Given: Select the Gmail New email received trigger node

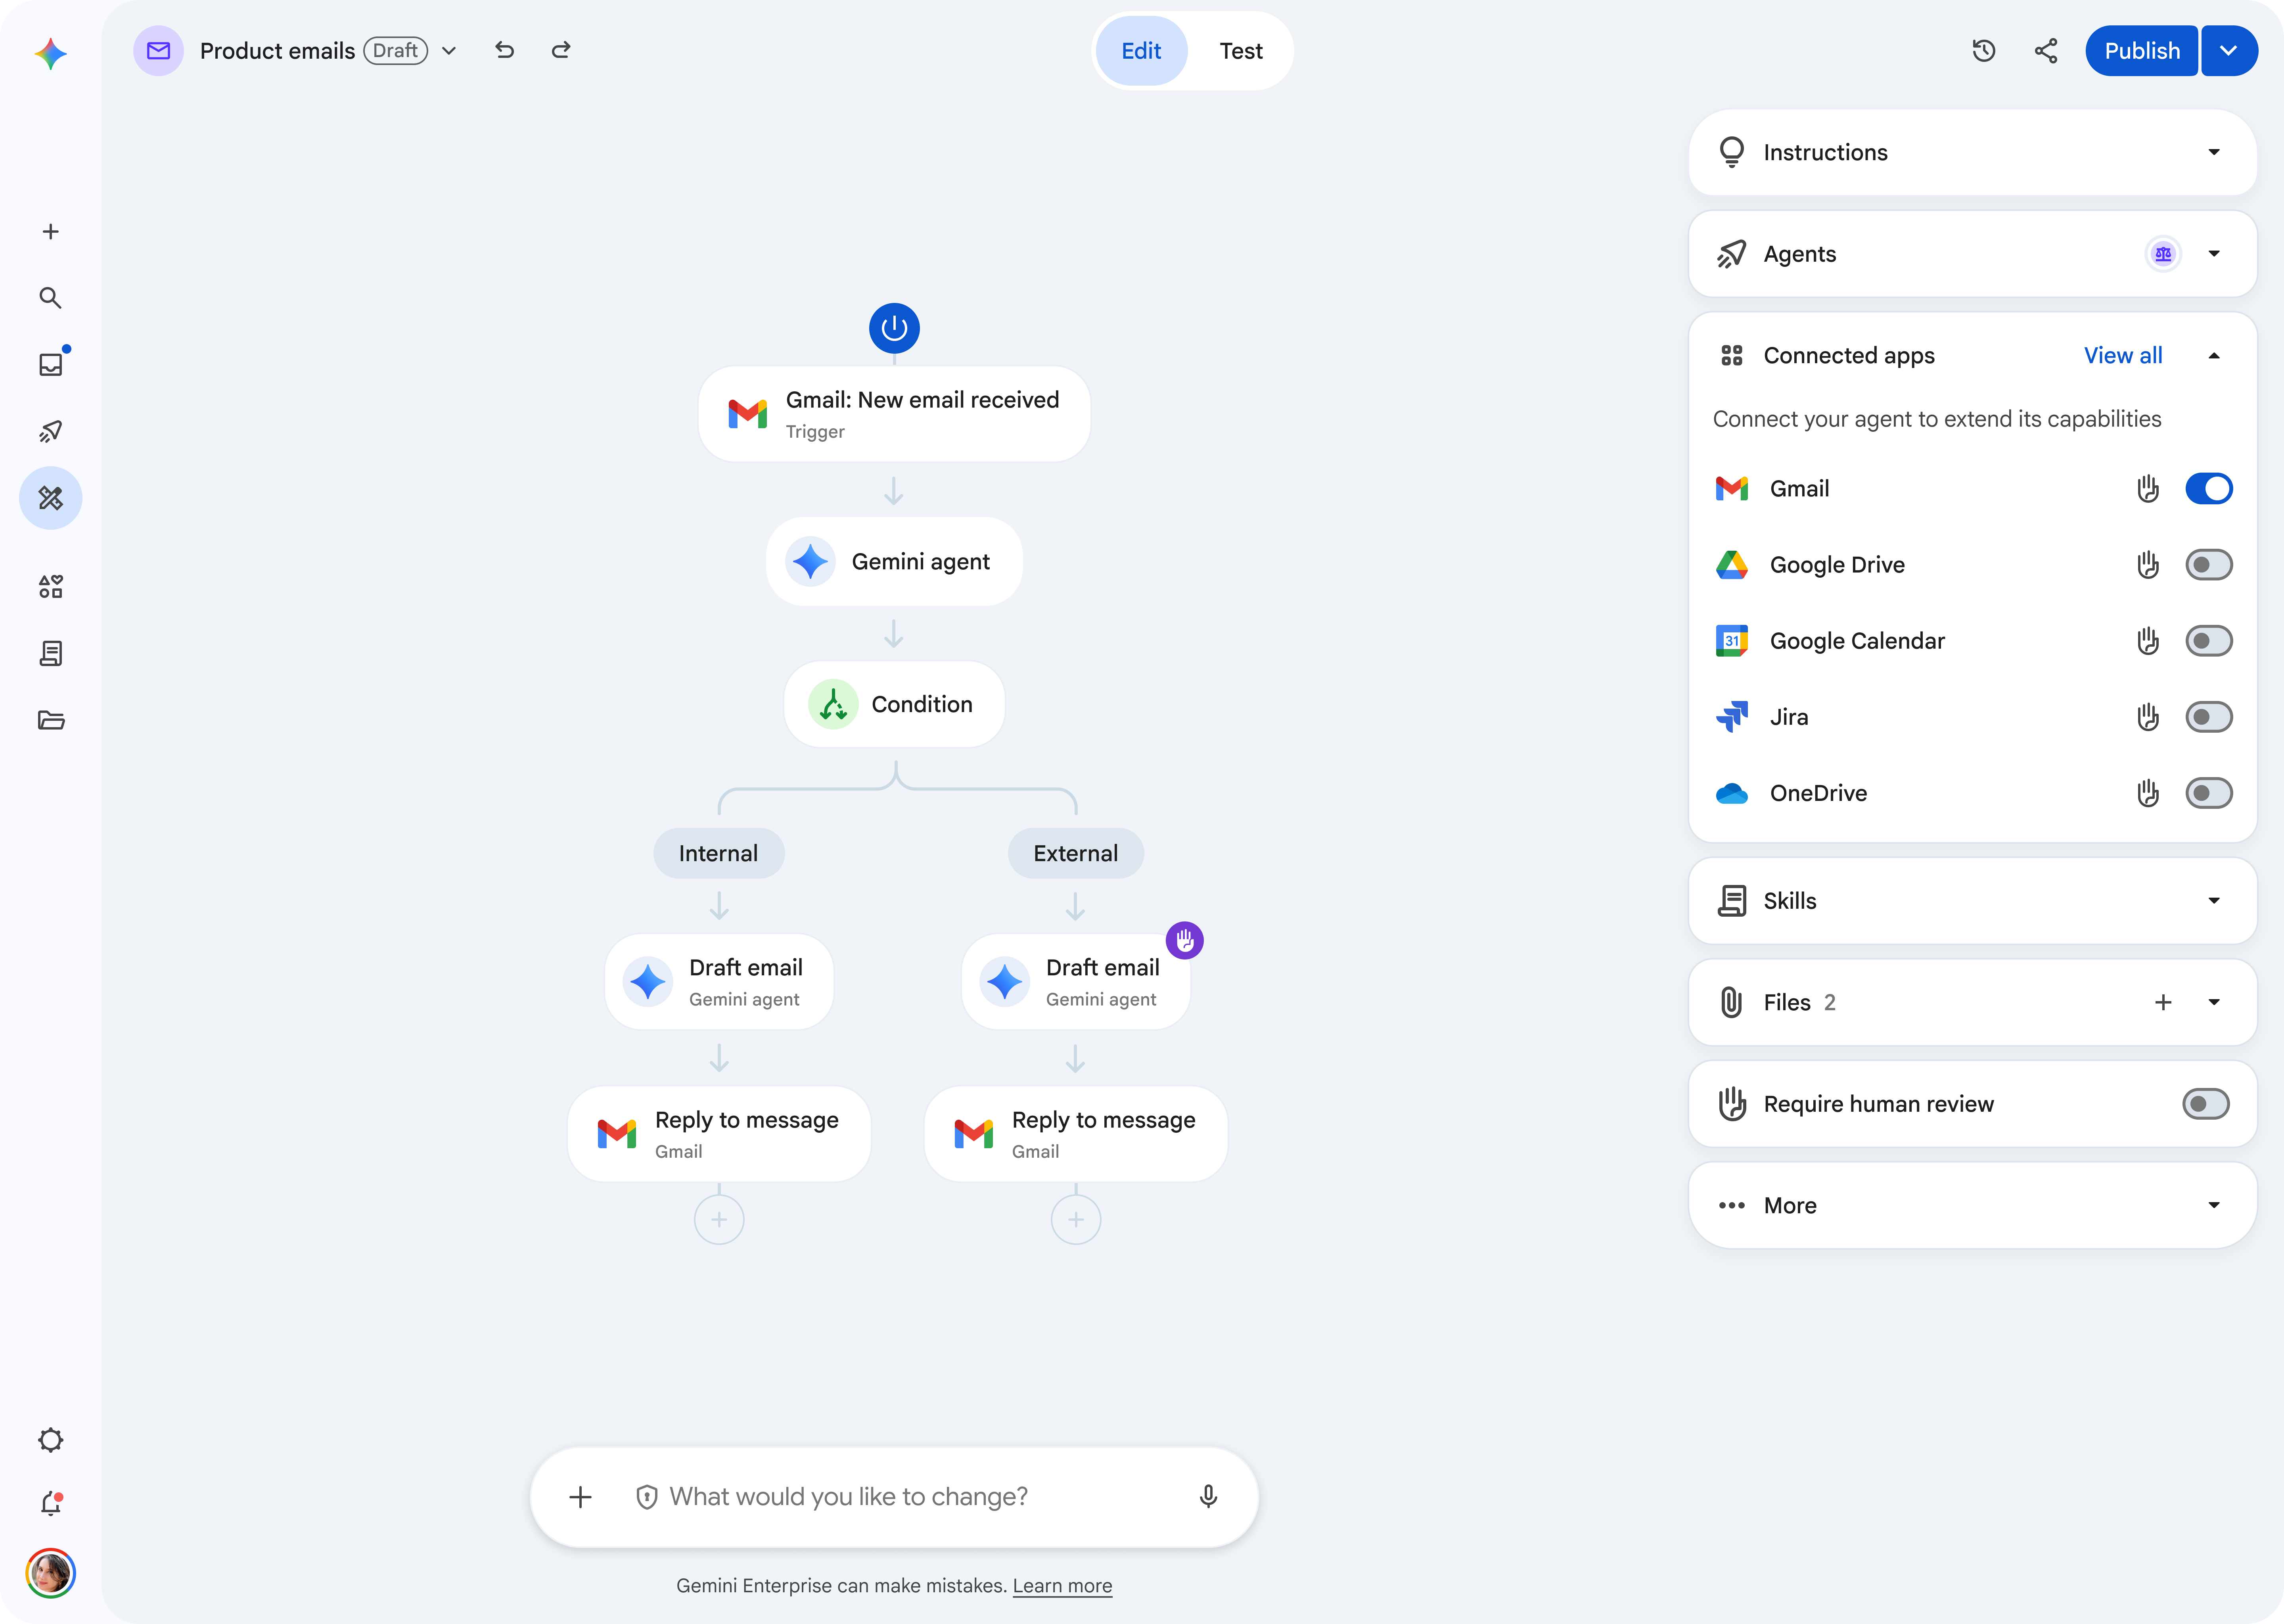Looking at the screenshot, I should click(x=894, y=414).
